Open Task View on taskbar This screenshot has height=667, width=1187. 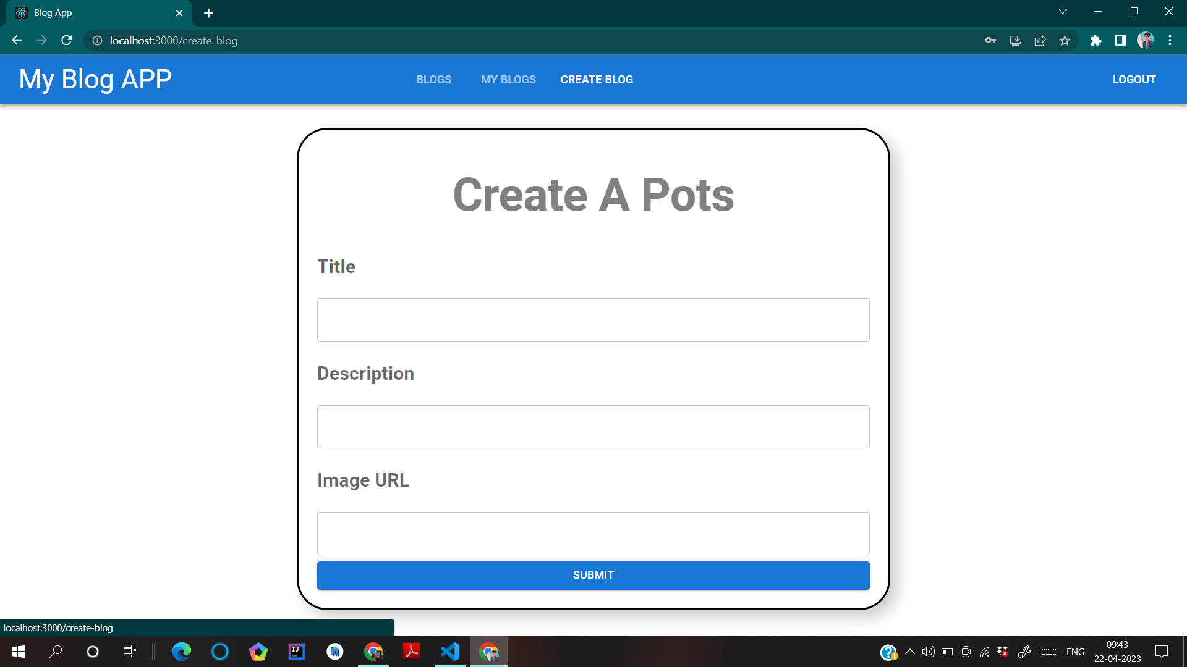tap(130, 652)
